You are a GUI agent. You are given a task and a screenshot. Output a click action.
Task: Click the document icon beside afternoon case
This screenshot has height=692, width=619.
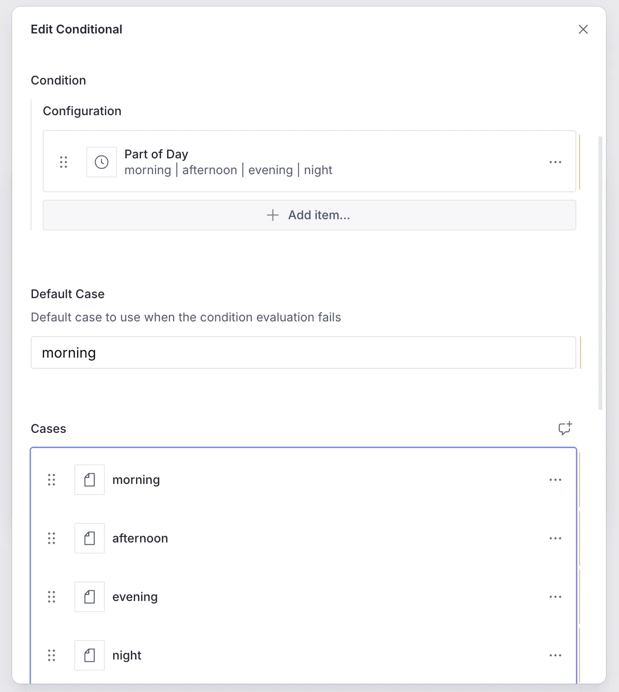[89, 538]
